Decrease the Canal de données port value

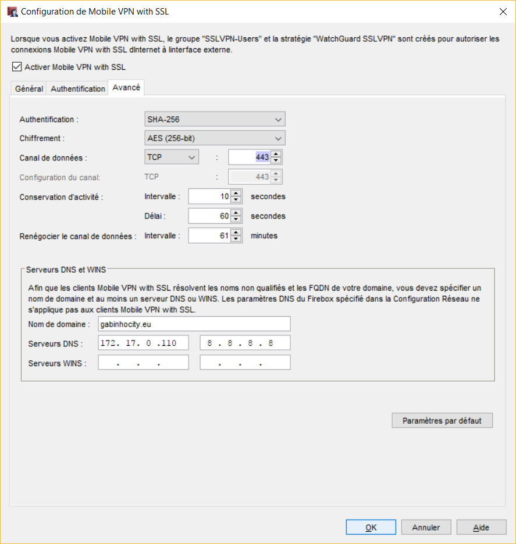[x=276, y=160]
